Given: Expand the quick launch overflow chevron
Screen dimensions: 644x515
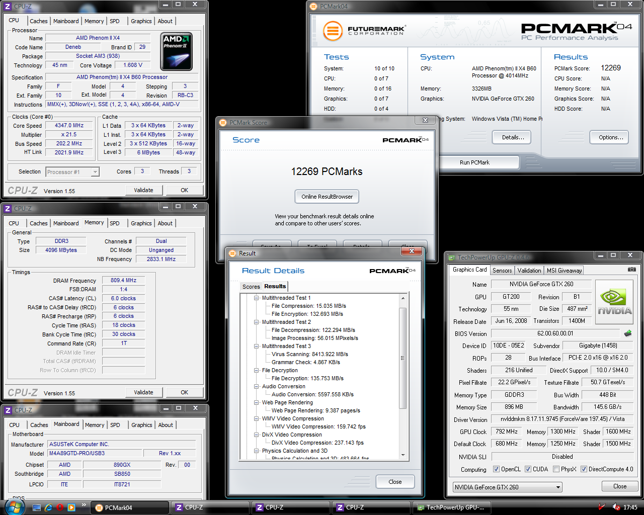Looking at the screenshot, I should (x=84, y=505).
